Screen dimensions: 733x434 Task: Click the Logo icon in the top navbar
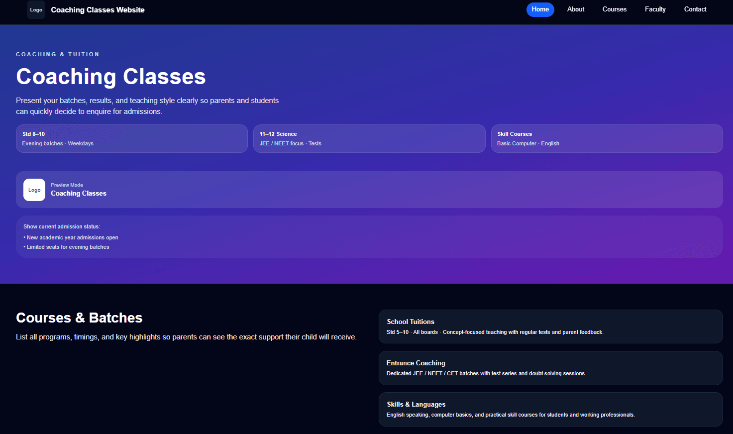[35, 9]
